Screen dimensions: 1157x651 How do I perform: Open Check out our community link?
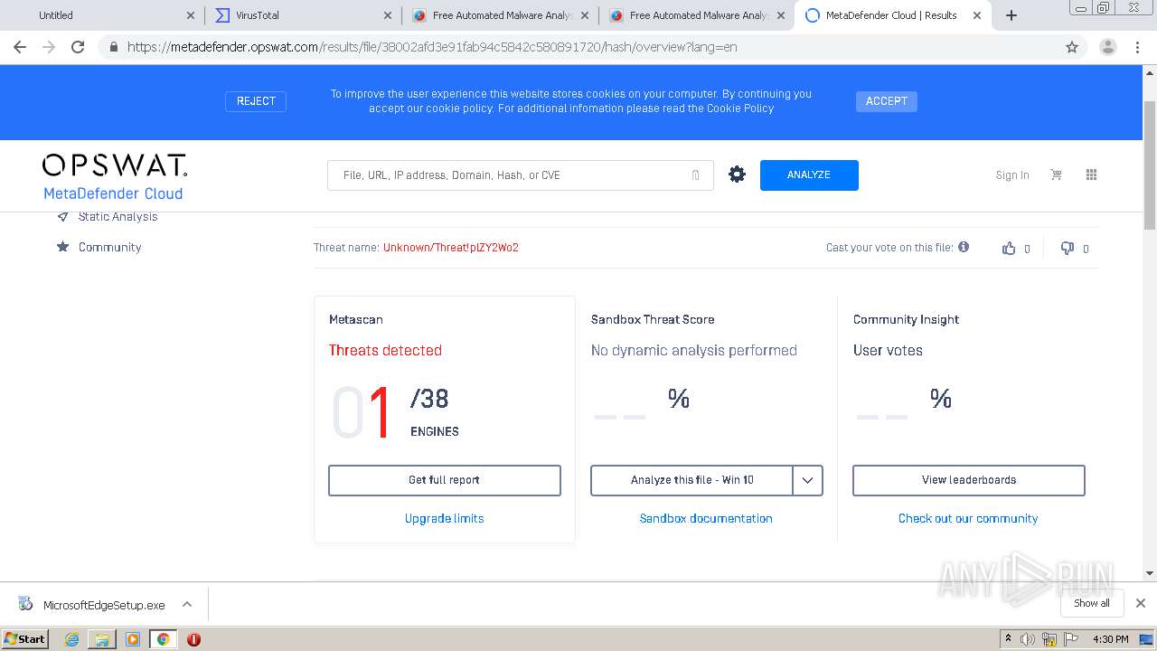968,518
